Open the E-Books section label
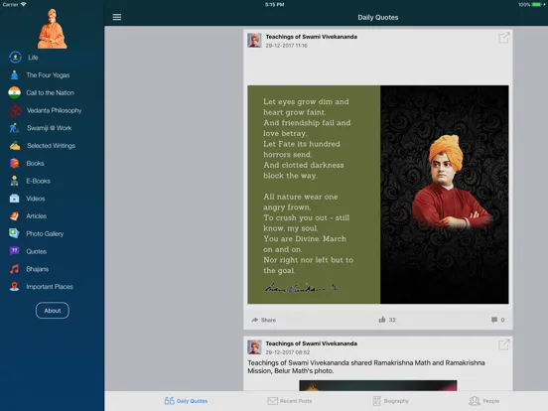 [x=38, y=181]
